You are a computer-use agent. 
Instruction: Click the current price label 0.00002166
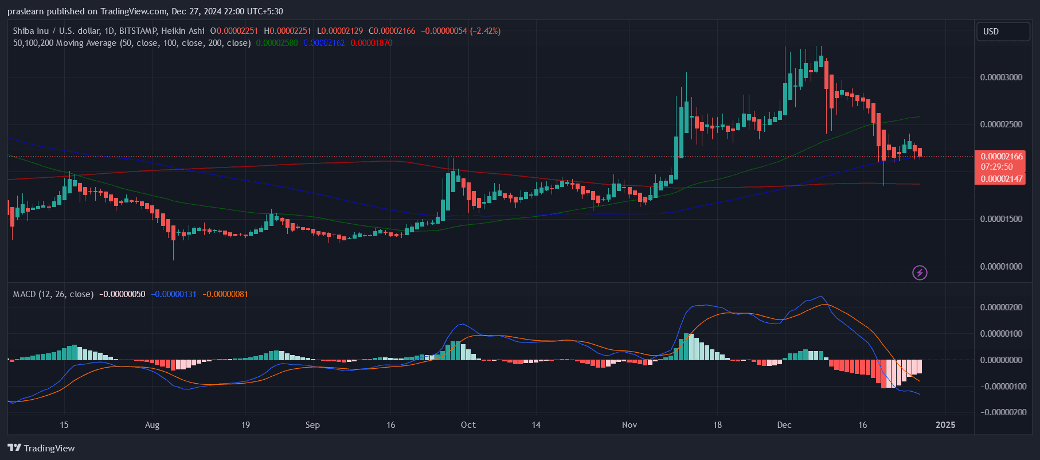[1002, 156]
